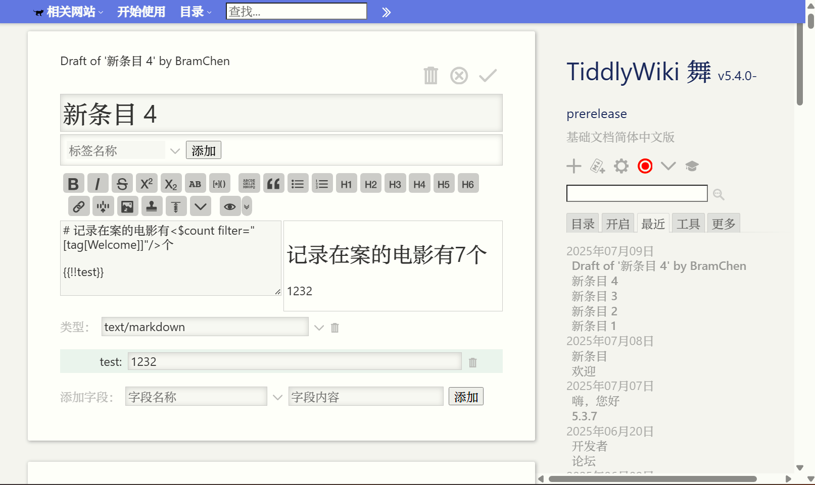This screenshot has height=485, width=815.
Task: Open field name dropdown chevron
Action: click(x=277, y=397)
